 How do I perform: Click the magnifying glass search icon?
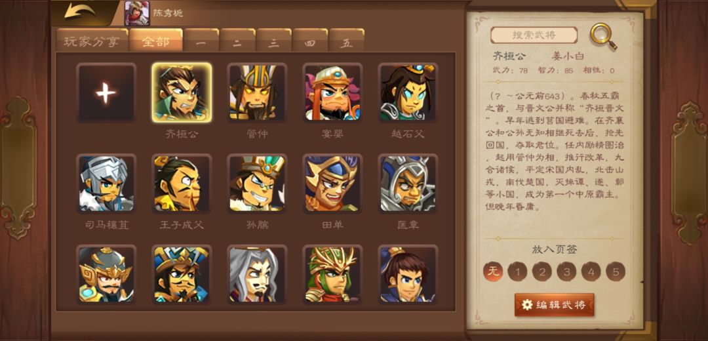(604, 36)
